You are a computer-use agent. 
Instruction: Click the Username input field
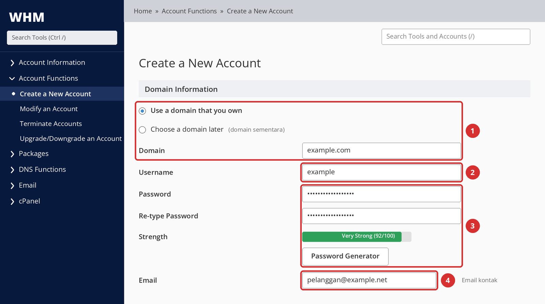tap(381, 172)
